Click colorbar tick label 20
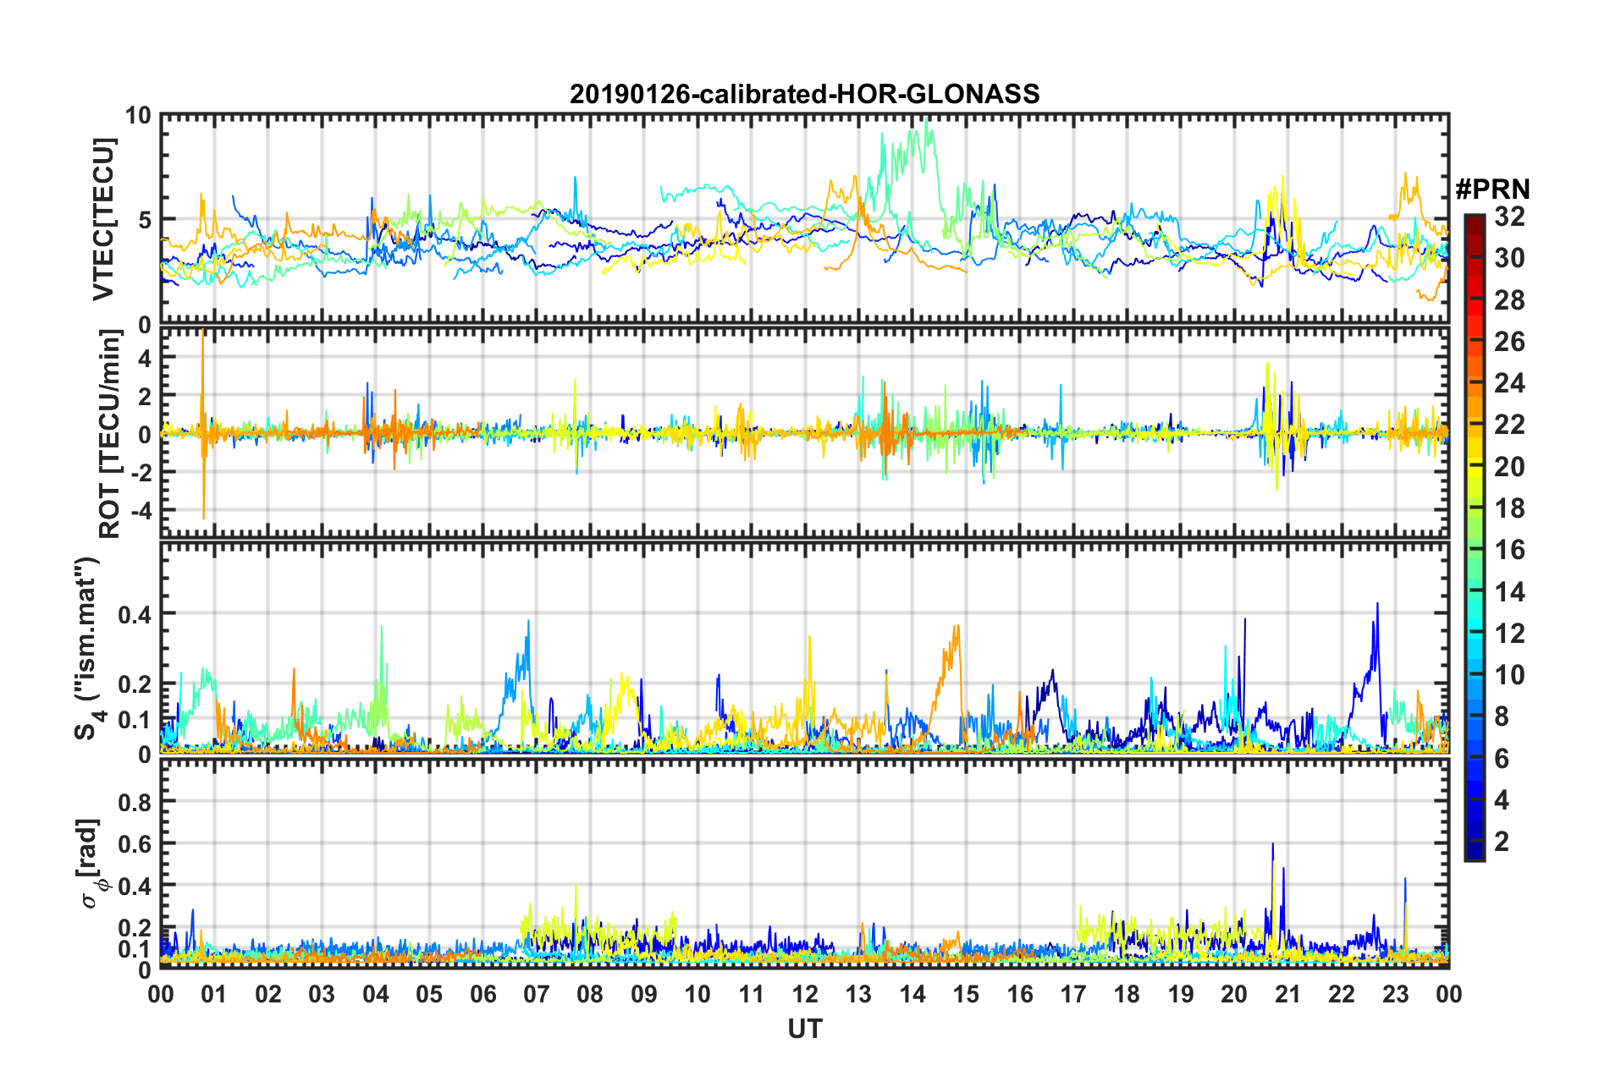 click(x=1508, y=466)
